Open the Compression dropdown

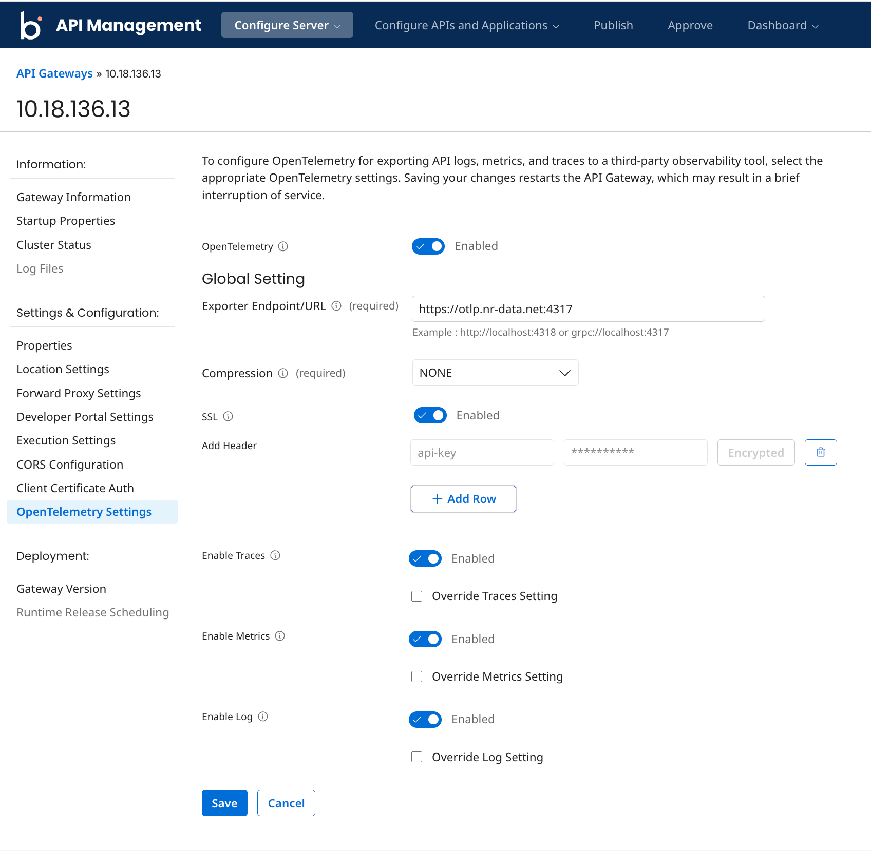(x=495, y=373)
